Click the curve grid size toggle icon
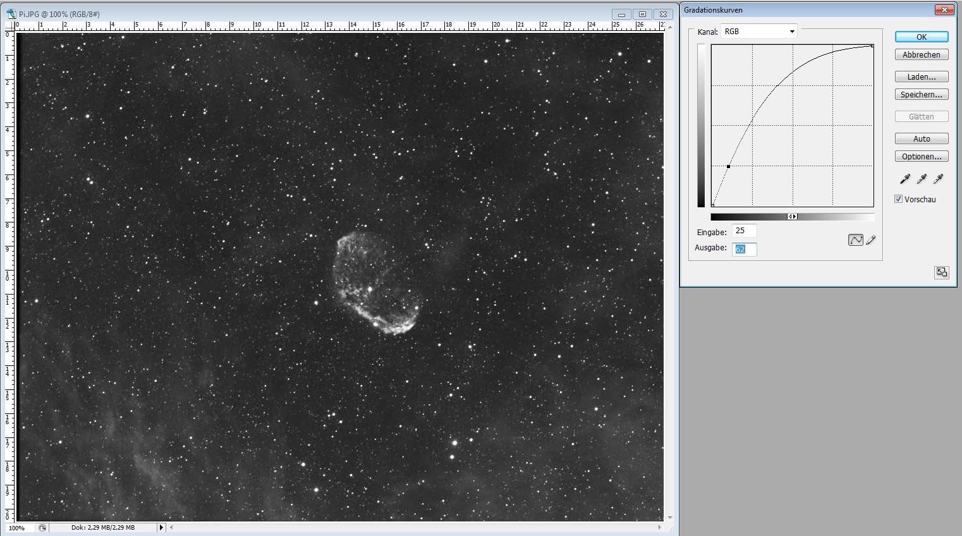The width and height of the screenshot is (962, 536). pyautogui.click(x=942, y=272)
